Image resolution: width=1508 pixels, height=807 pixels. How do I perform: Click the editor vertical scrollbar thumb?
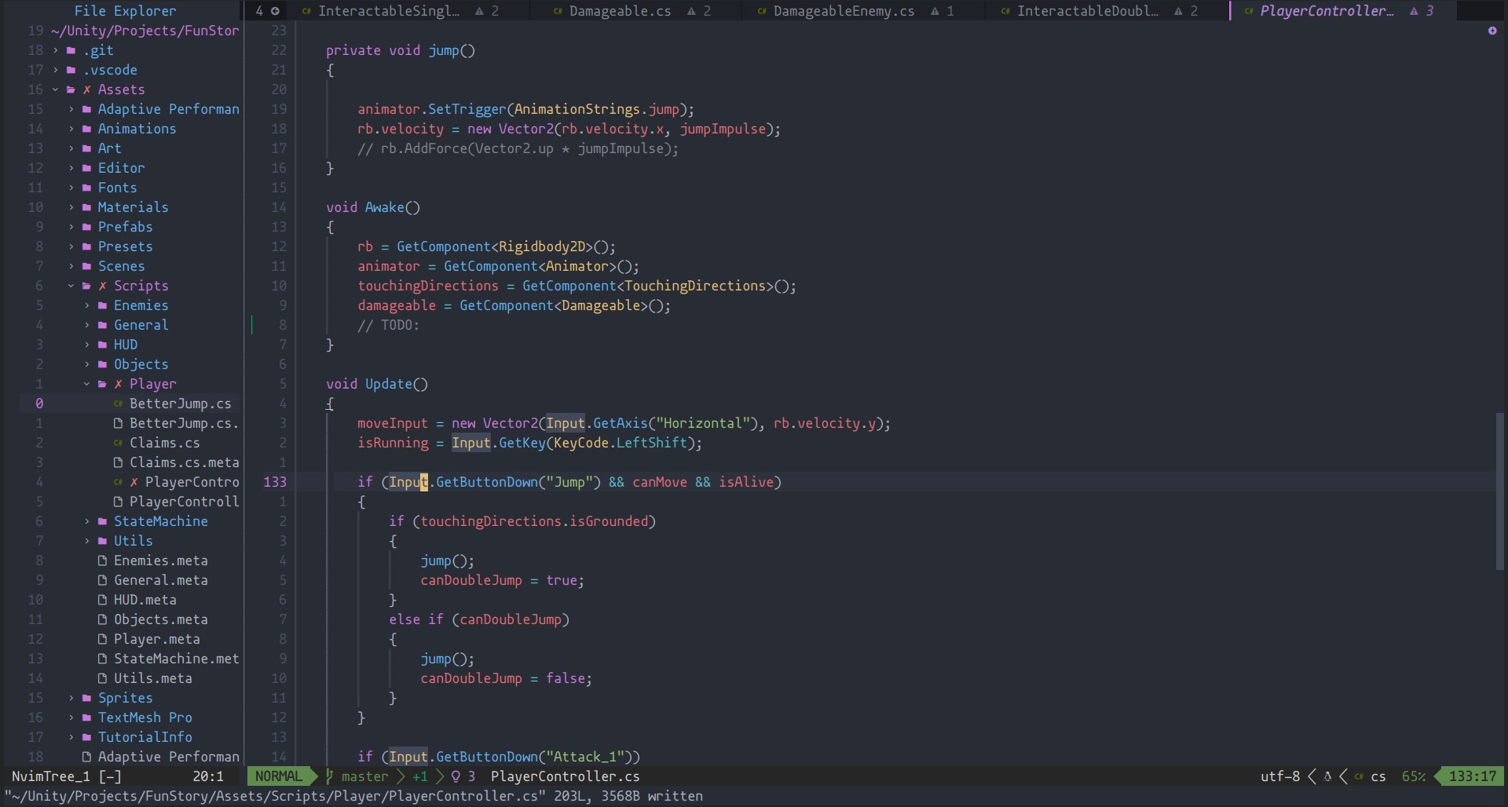[1499, 491]
